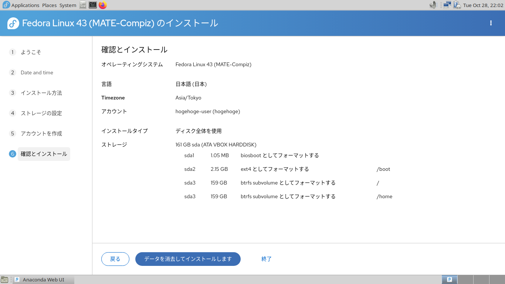Click the Timezone label

(113, 98)
